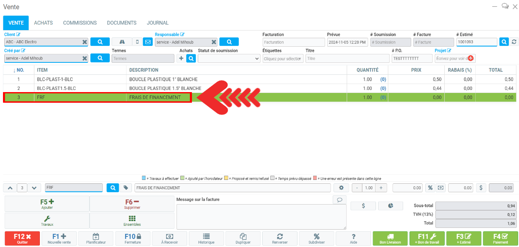The image size is (519, 247).
Task: Click down chevron next to line number 3
Action: pos(34,188)
